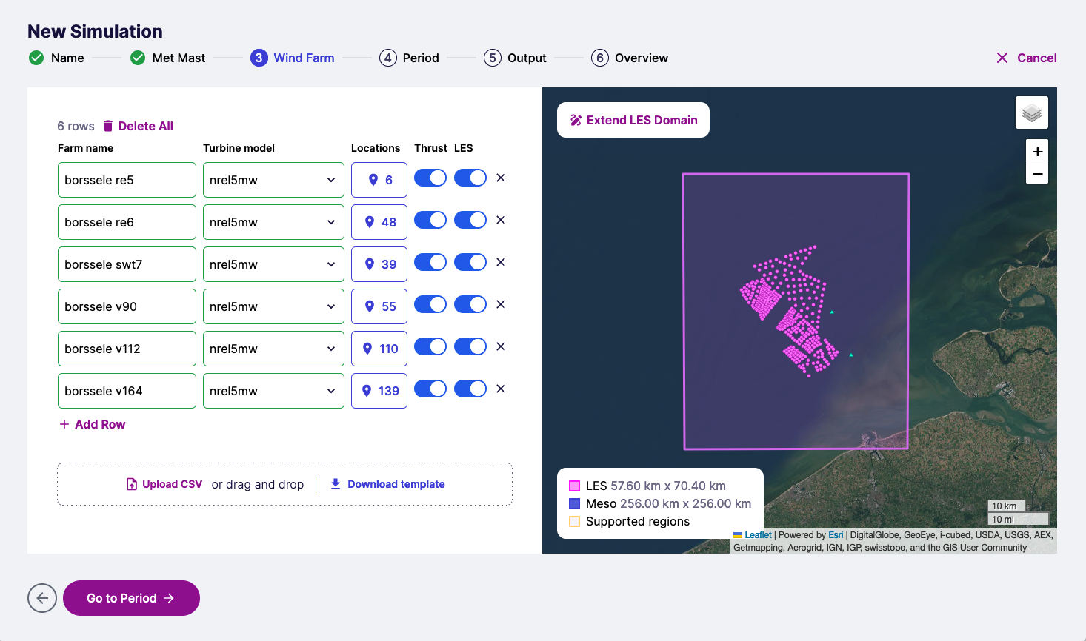Screen dimensions: 1086x641
Task: Expand turbine model dropdown for borssele re5
Action: [x=273, y=180]
